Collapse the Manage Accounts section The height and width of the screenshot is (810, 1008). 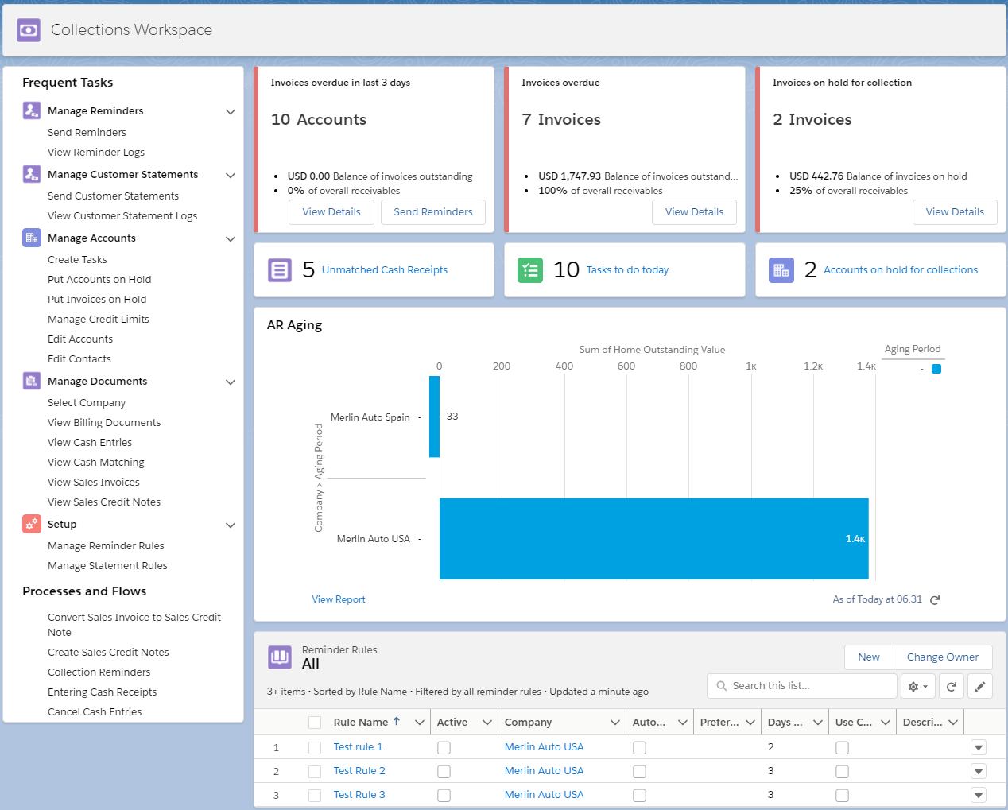click(x=231, y=238)
